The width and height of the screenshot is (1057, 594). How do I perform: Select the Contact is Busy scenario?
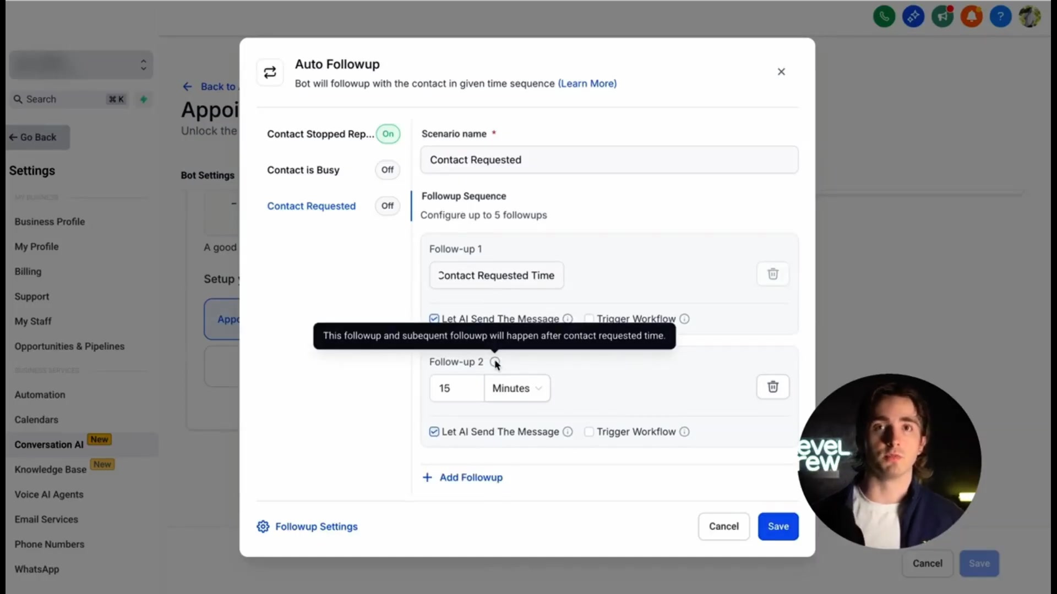pyautogui.click(x=303, y=170)
